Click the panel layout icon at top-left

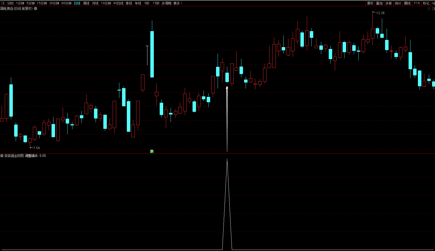(3, 3)
